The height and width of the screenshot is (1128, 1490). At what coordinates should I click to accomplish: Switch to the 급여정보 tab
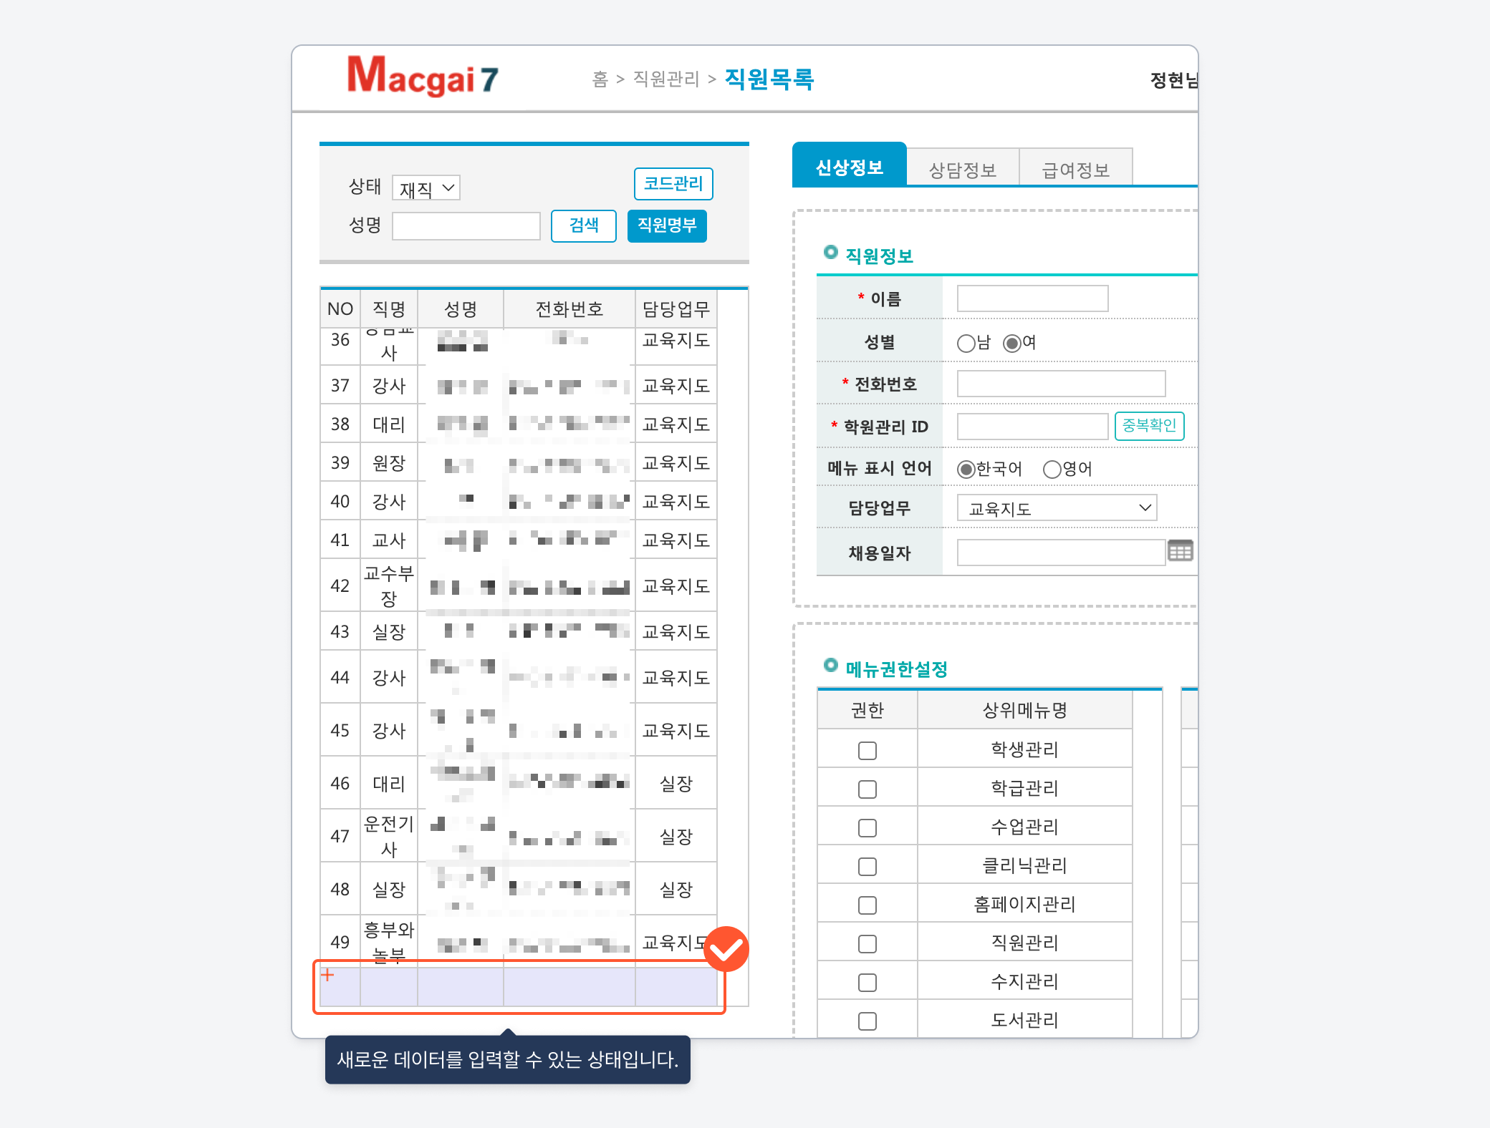click(1075, 170)
